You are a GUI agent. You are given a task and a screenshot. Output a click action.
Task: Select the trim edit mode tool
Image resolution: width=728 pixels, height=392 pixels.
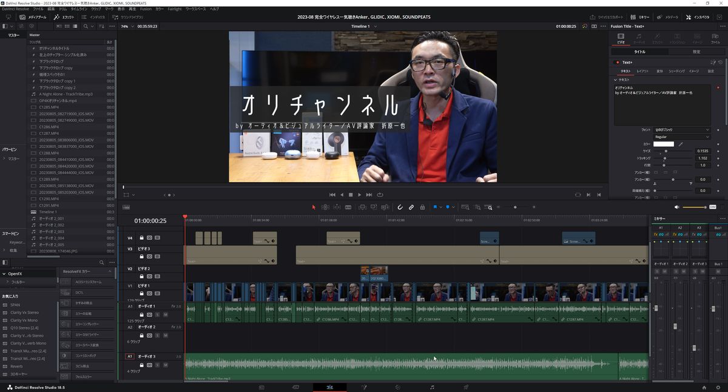coord(325,207)
